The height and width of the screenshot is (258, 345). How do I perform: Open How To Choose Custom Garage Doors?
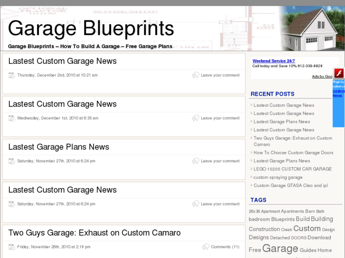(x=293, y=152)
